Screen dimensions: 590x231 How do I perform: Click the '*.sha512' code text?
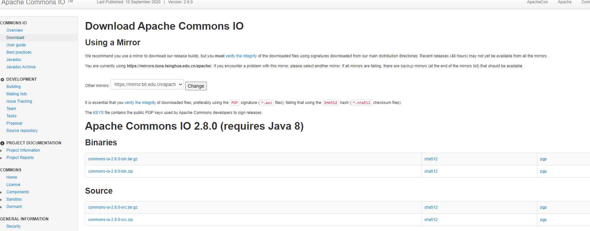[361, 103]
